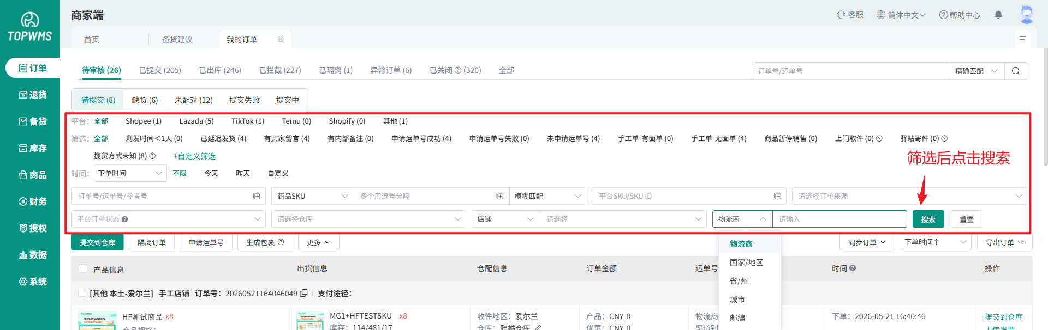Switch to 缺货 (6) sub-tab
This screenshot has height=330, width=1048.
(x=145, y=100)
